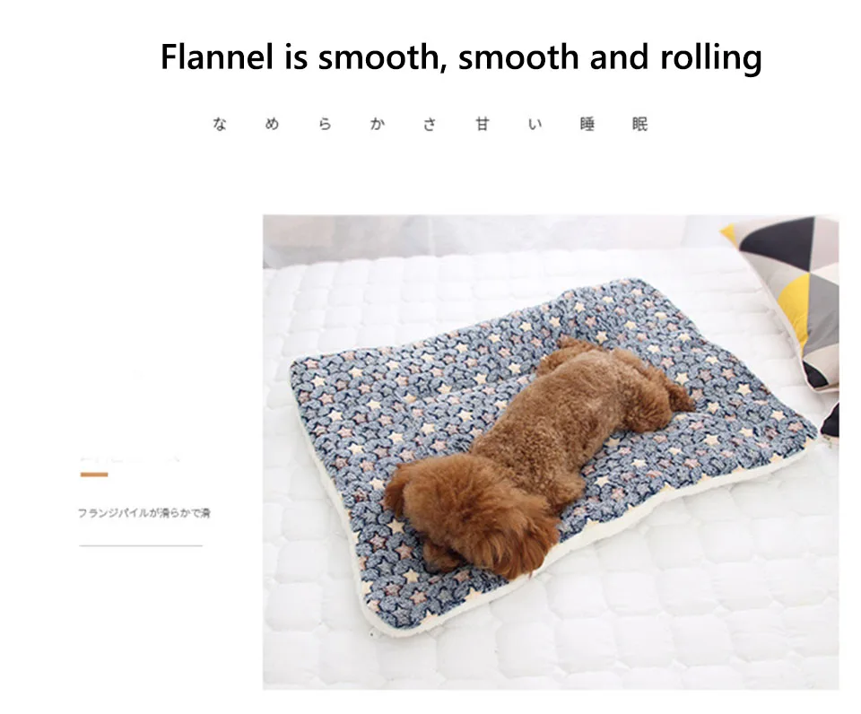Click the thin grey divider line under caption
This screenshot has height=714, width=861.
141,546
